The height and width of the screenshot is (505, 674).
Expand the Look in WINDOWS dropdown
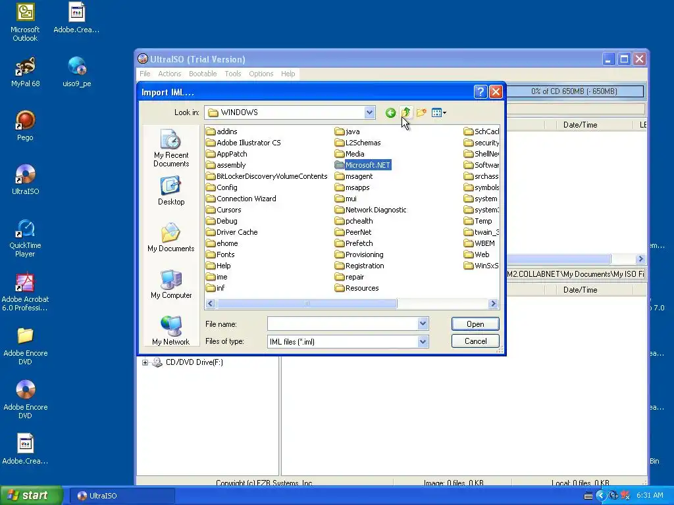(369, 112)
